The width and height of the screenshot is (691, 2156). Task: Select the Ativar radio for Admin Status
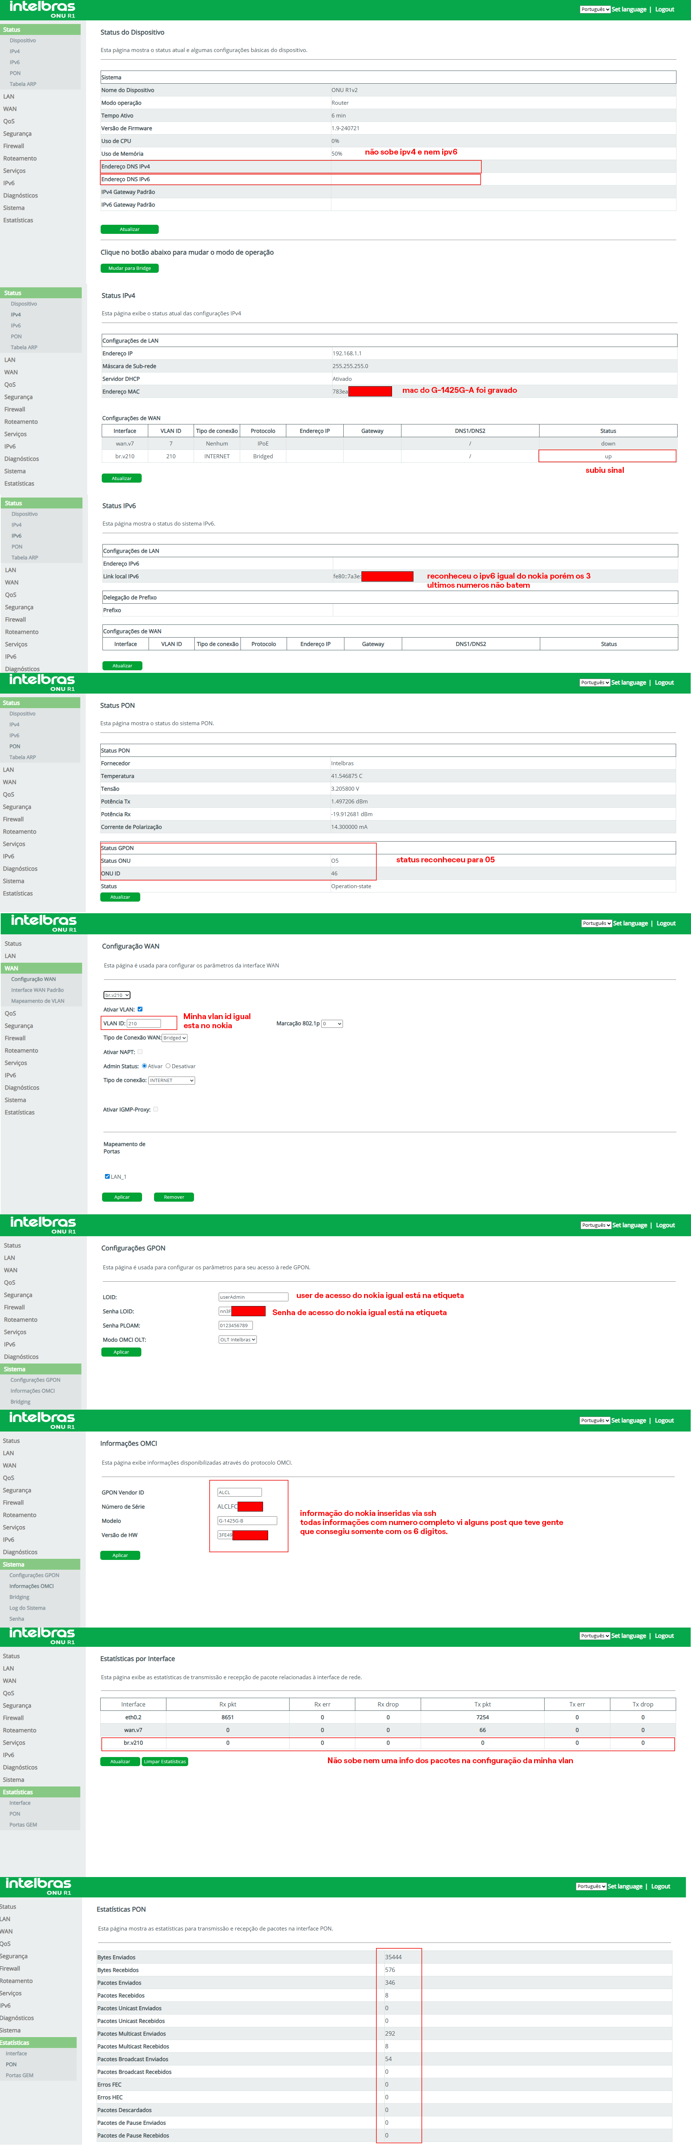(145, 1066)
